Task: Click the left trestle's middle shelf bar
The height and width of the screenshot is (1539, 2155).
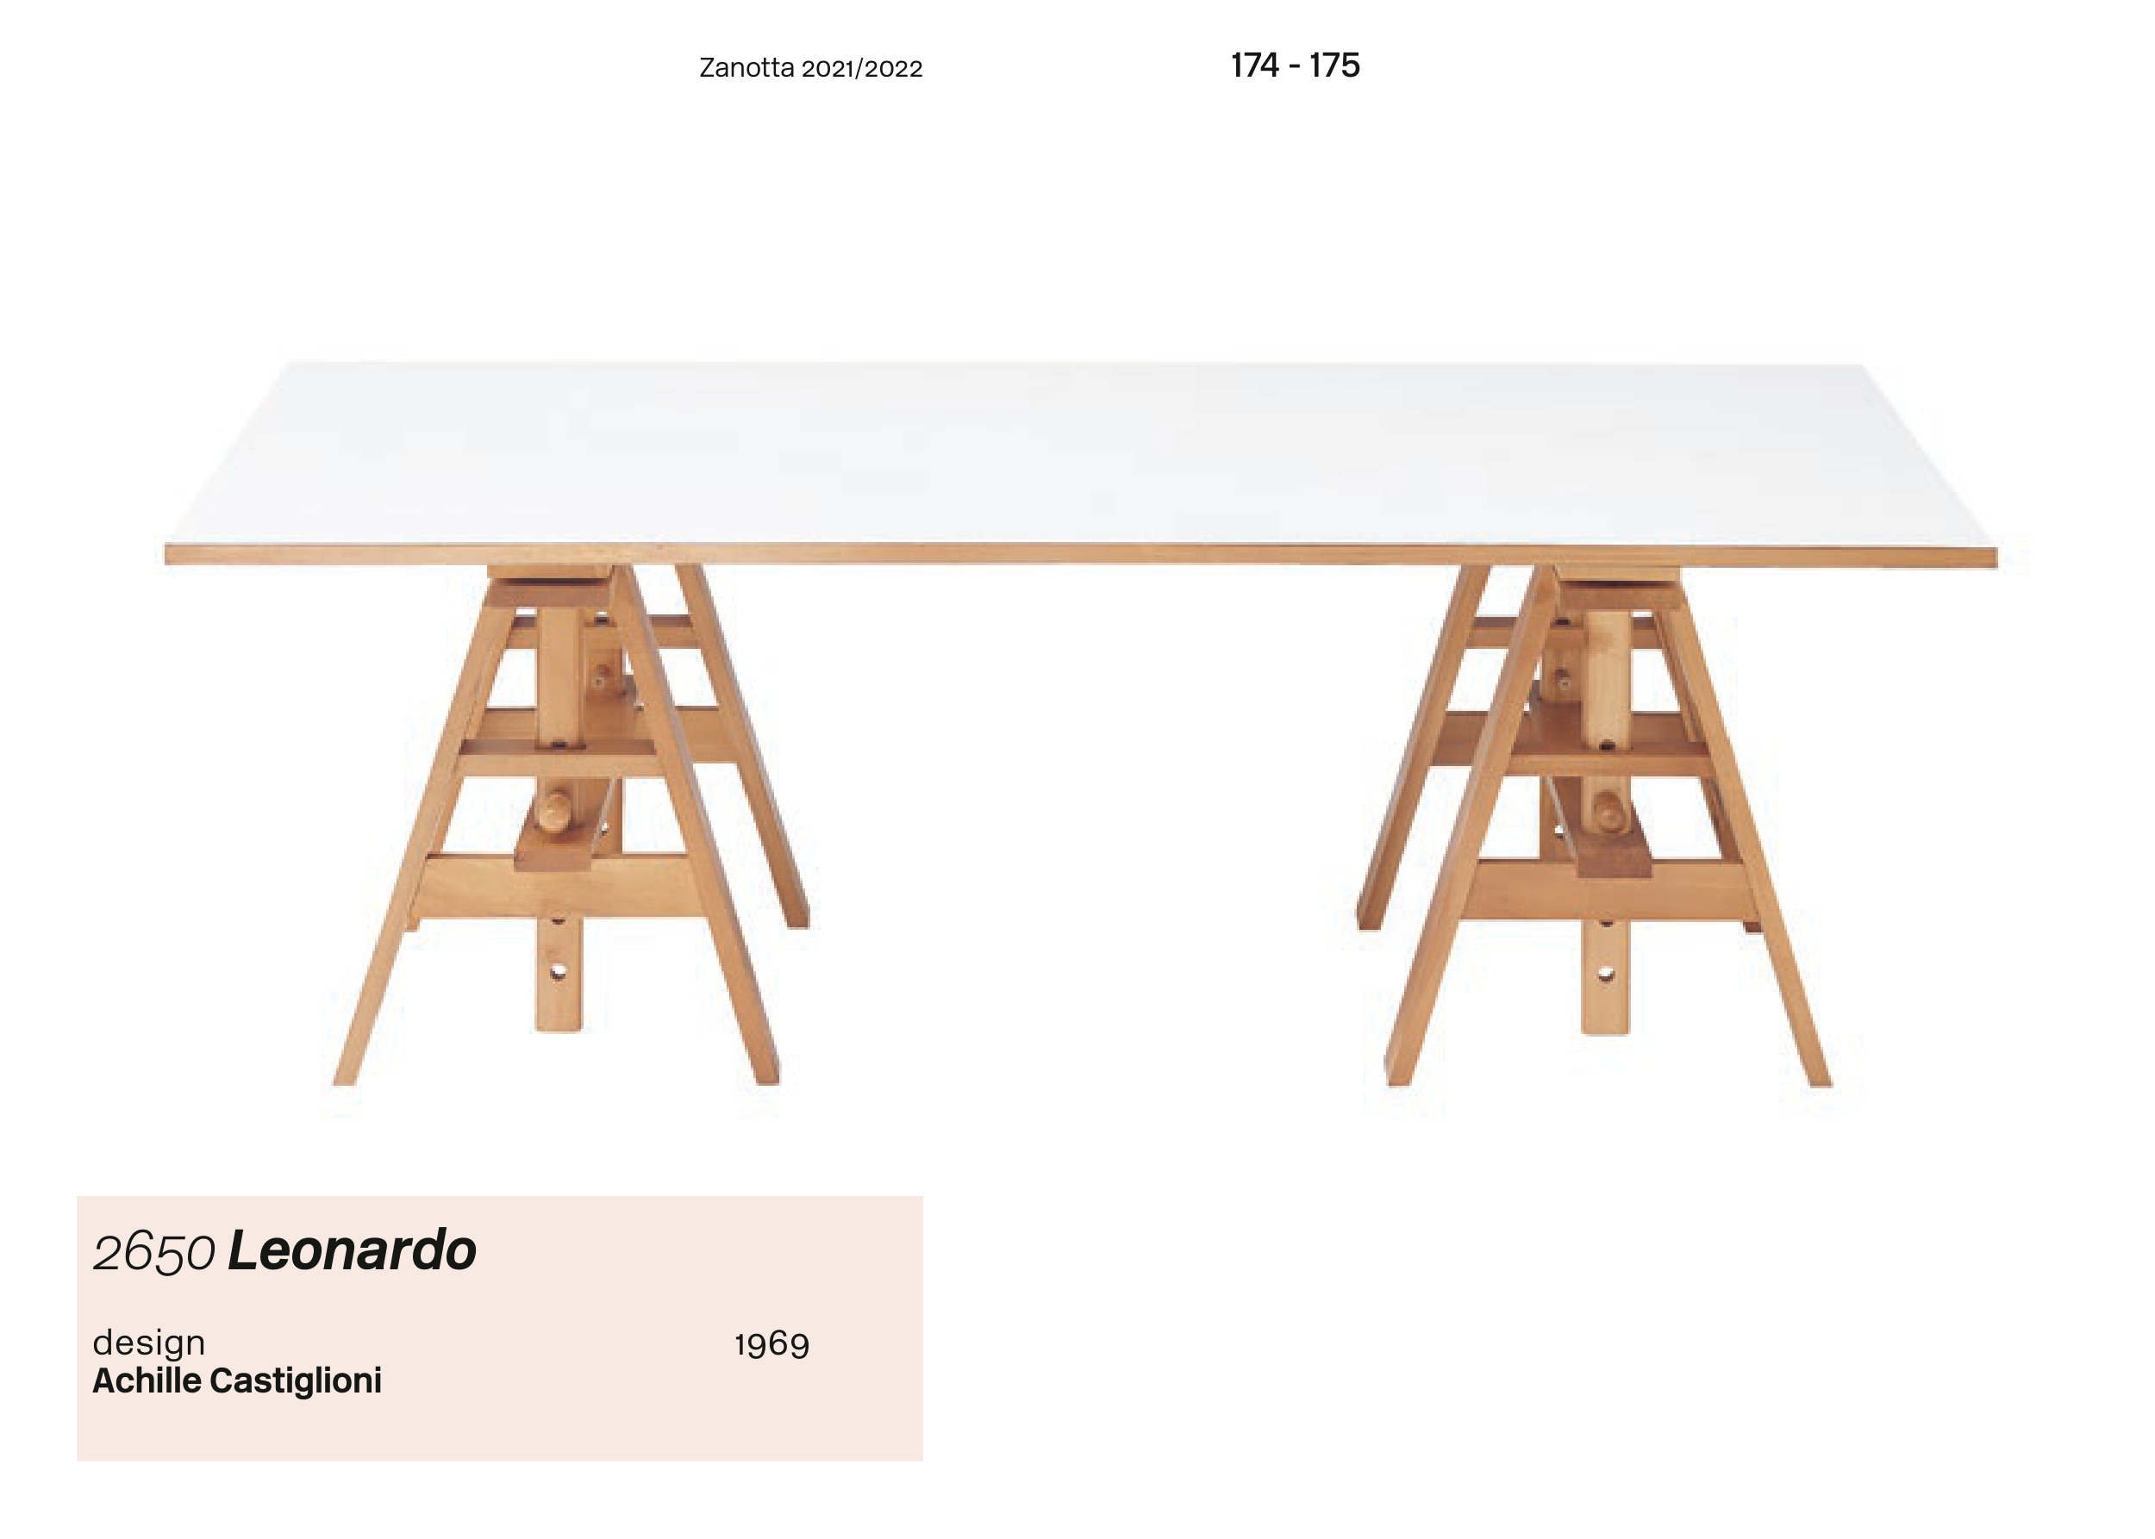Action: [x=559, y=738]
